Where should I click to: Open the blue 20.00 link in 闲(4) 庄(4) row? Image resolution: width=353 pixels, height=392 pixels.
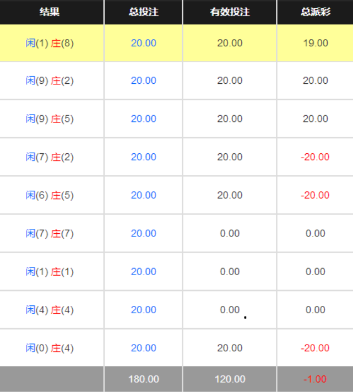143,310
